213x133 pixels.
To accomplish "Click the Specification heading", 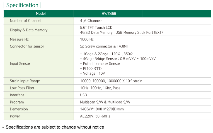I will tap(22, 5).
